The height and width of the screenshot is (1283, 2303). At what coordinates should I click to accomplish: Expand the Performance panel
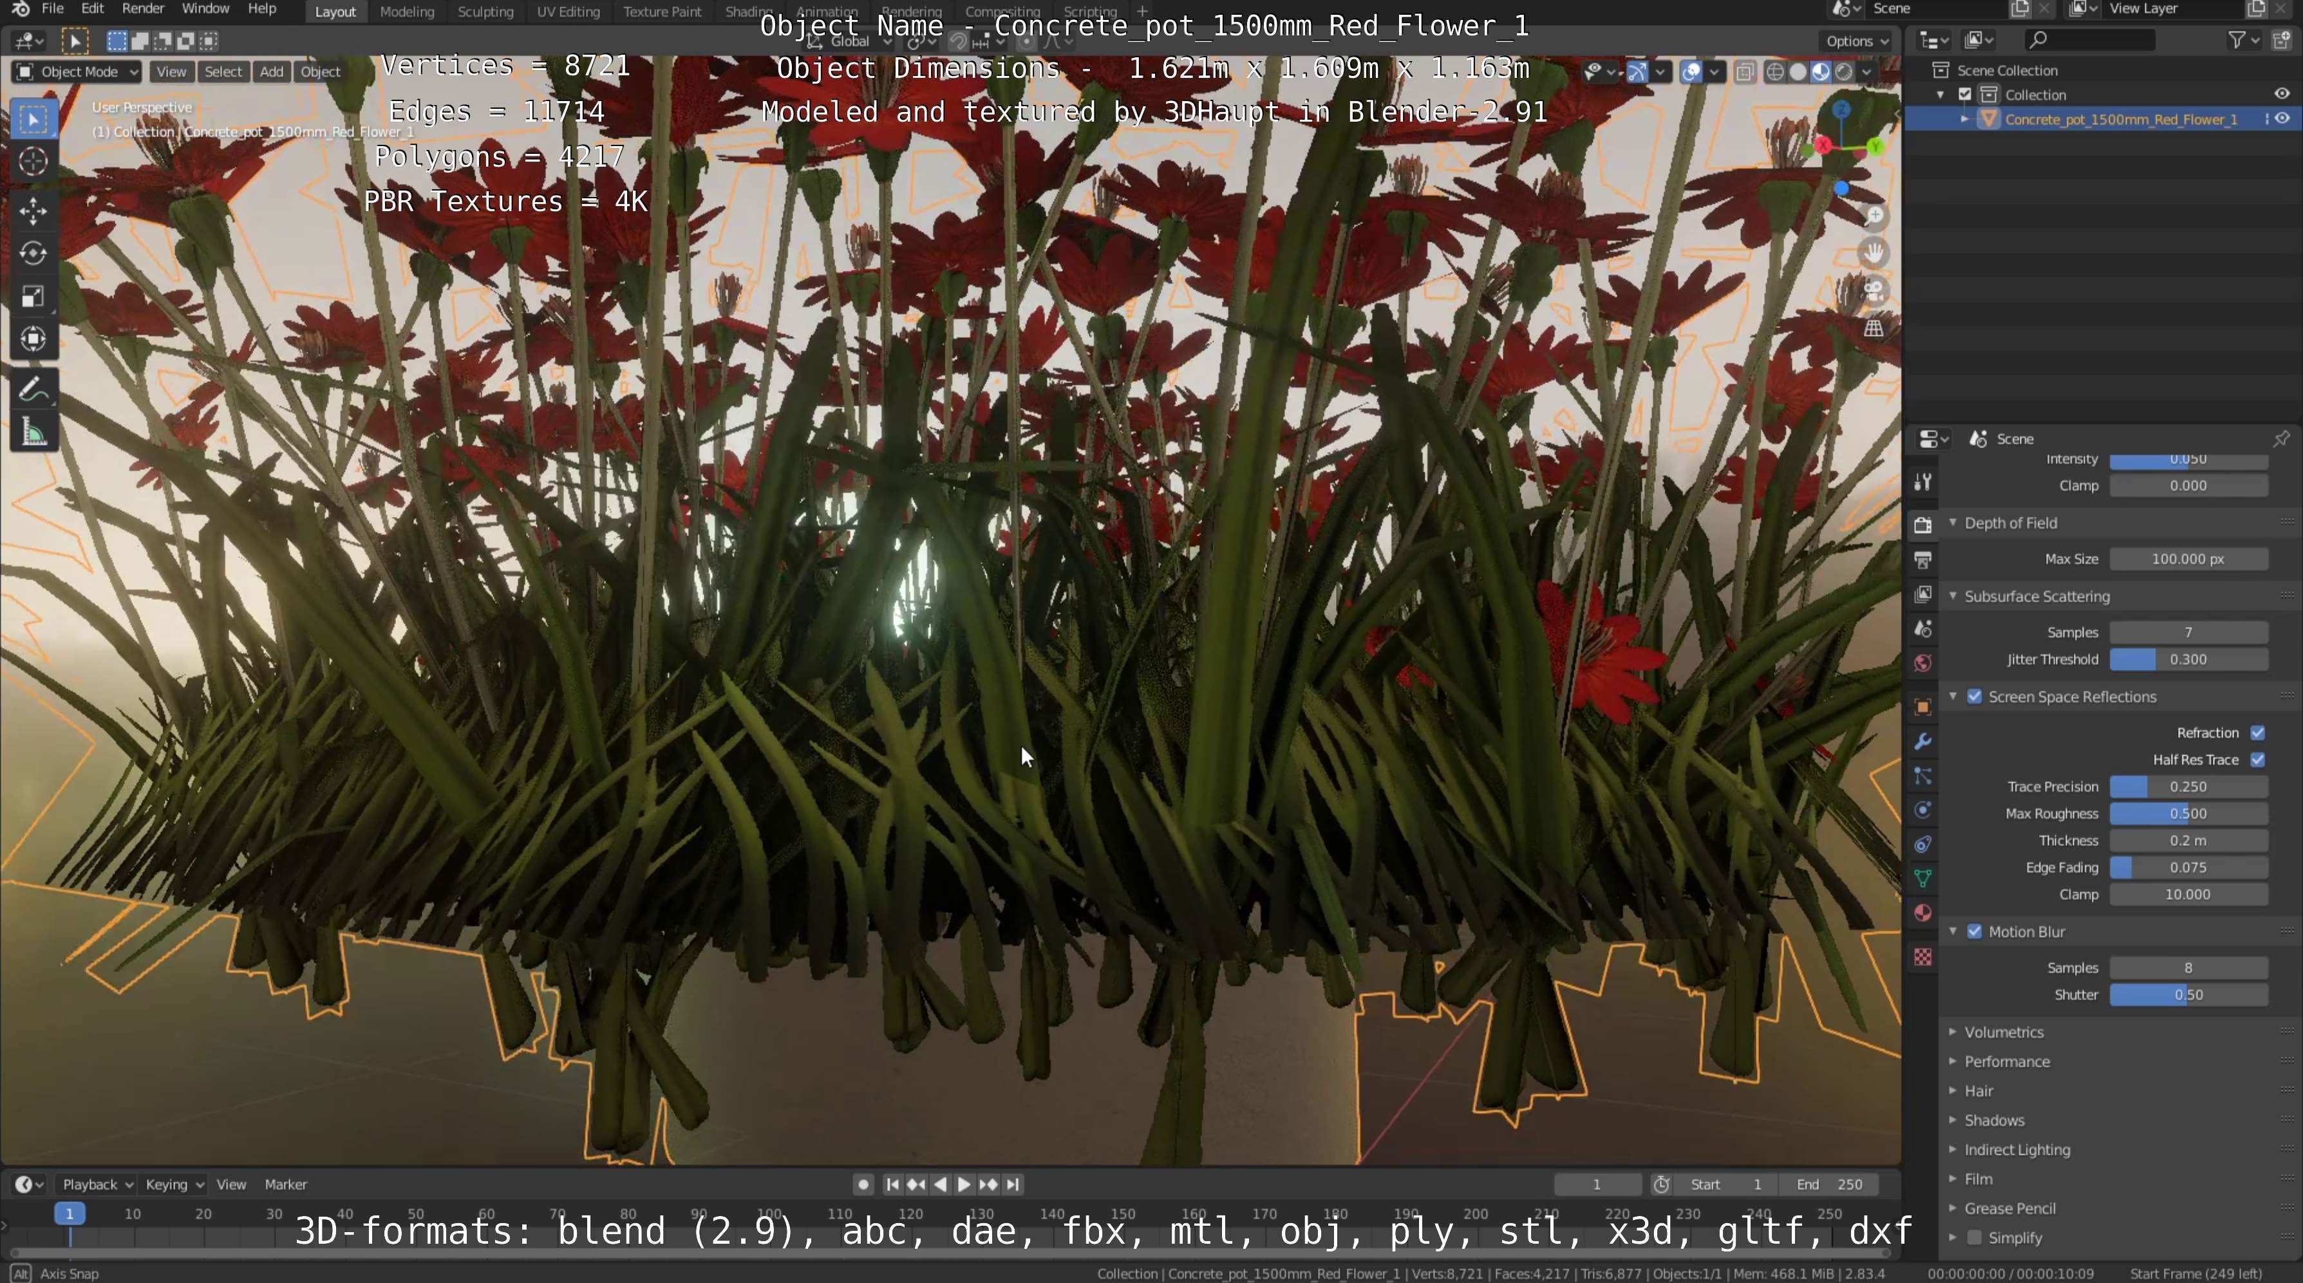coord(2006,1062)
